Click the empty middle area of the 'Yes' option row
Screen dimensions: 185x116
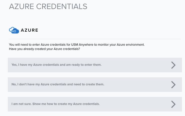[136, 65]
